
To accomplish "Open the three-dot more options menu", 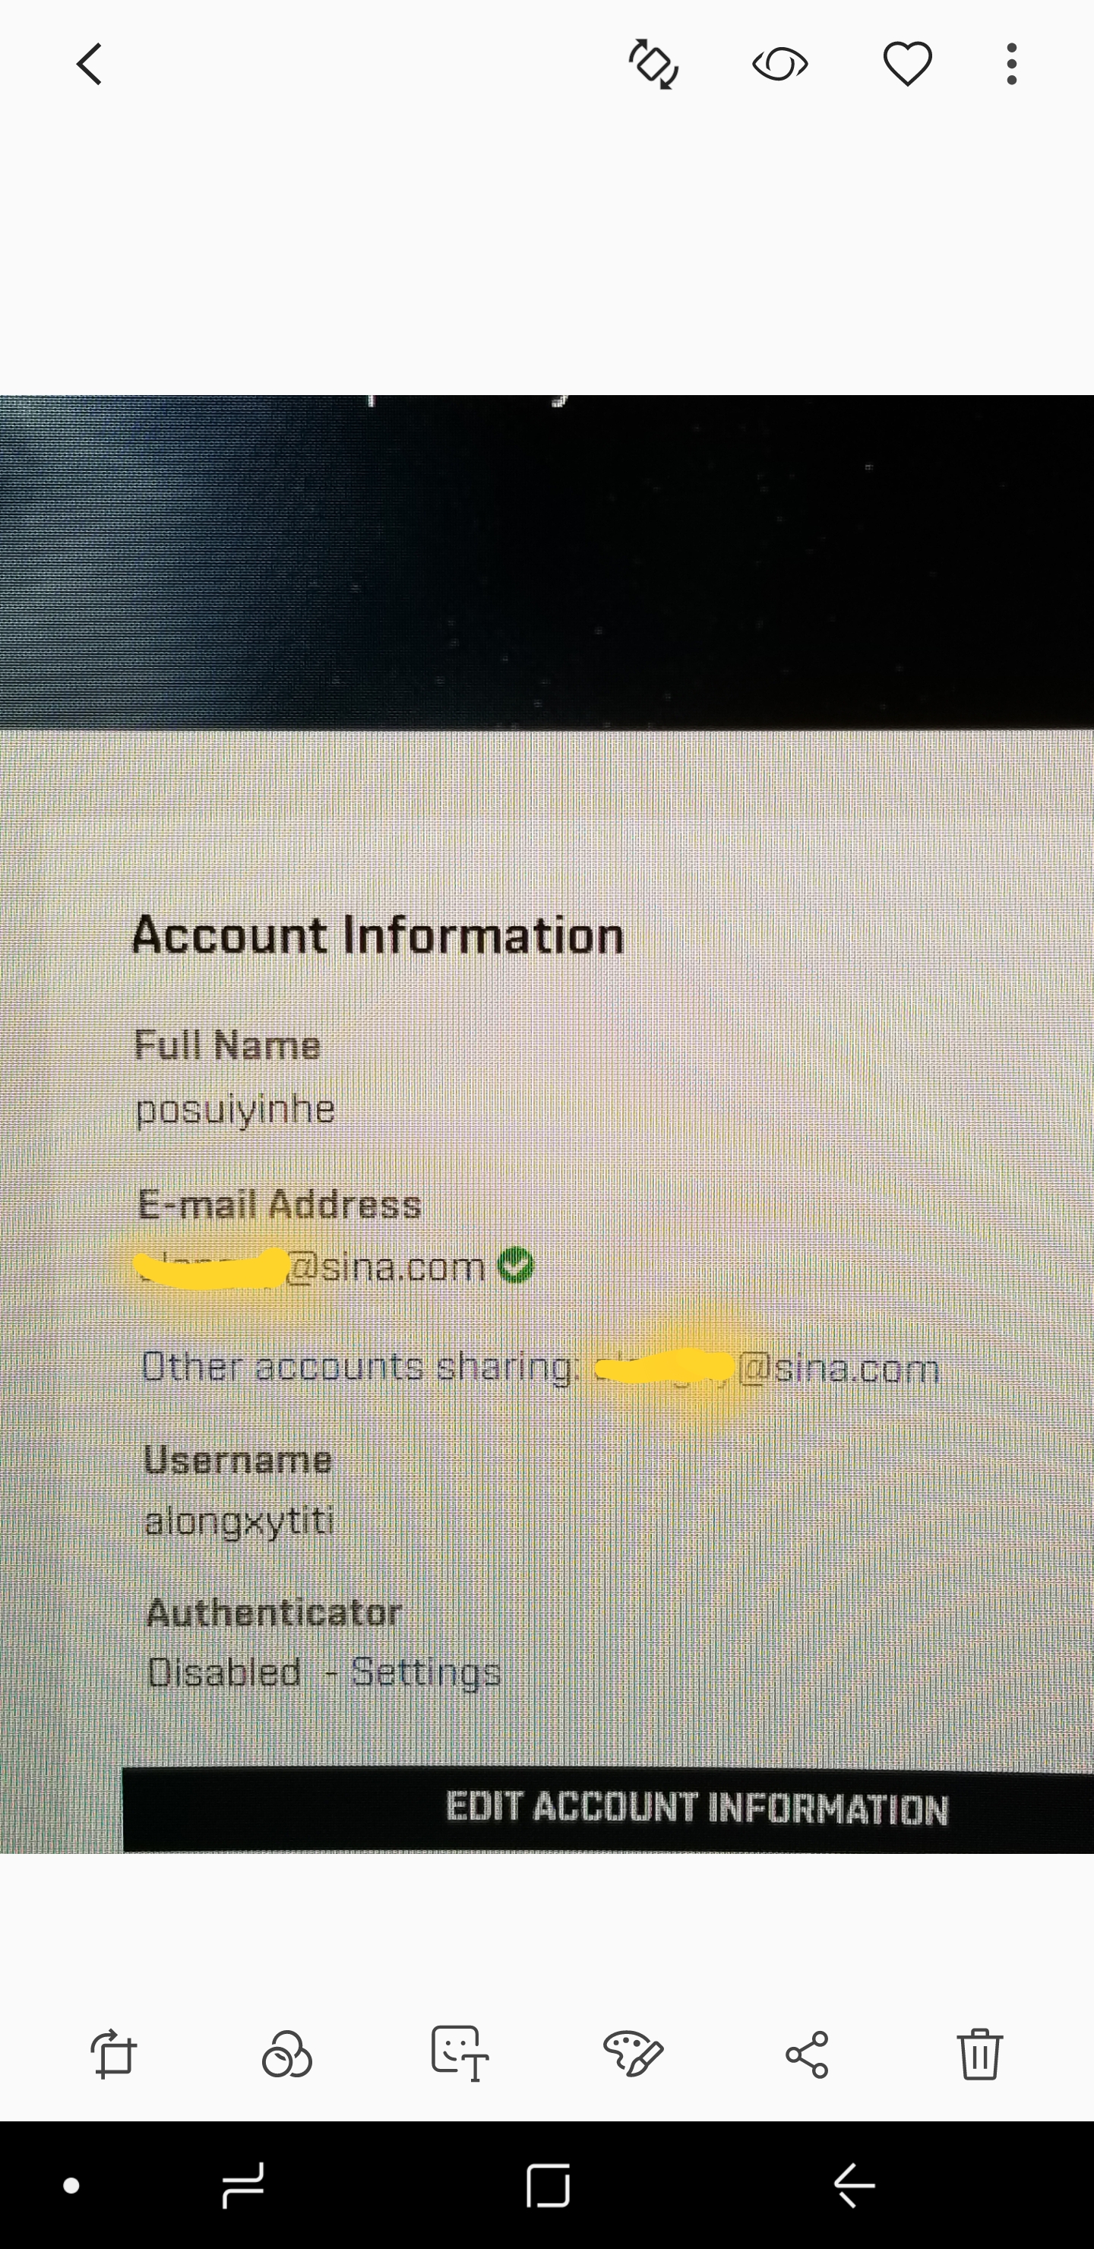I will pos(1011,64).
